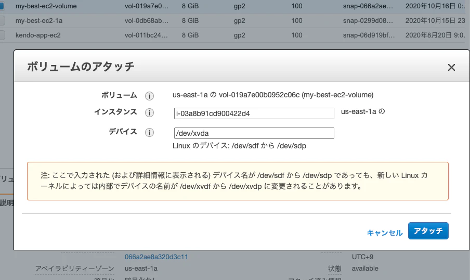This screenshot has height=280, width=470.
Task: Click volume ID vol-011bc24…
Action: pos(146,35)
